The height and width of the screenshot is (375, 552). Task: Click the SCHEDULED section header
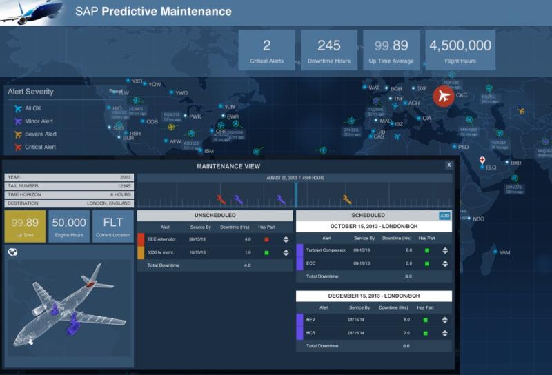[368, 215]
